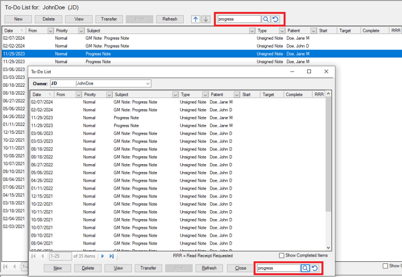Click the Transfer button in the top toolbar
This screenshot has height=277, width=402.
109,19
